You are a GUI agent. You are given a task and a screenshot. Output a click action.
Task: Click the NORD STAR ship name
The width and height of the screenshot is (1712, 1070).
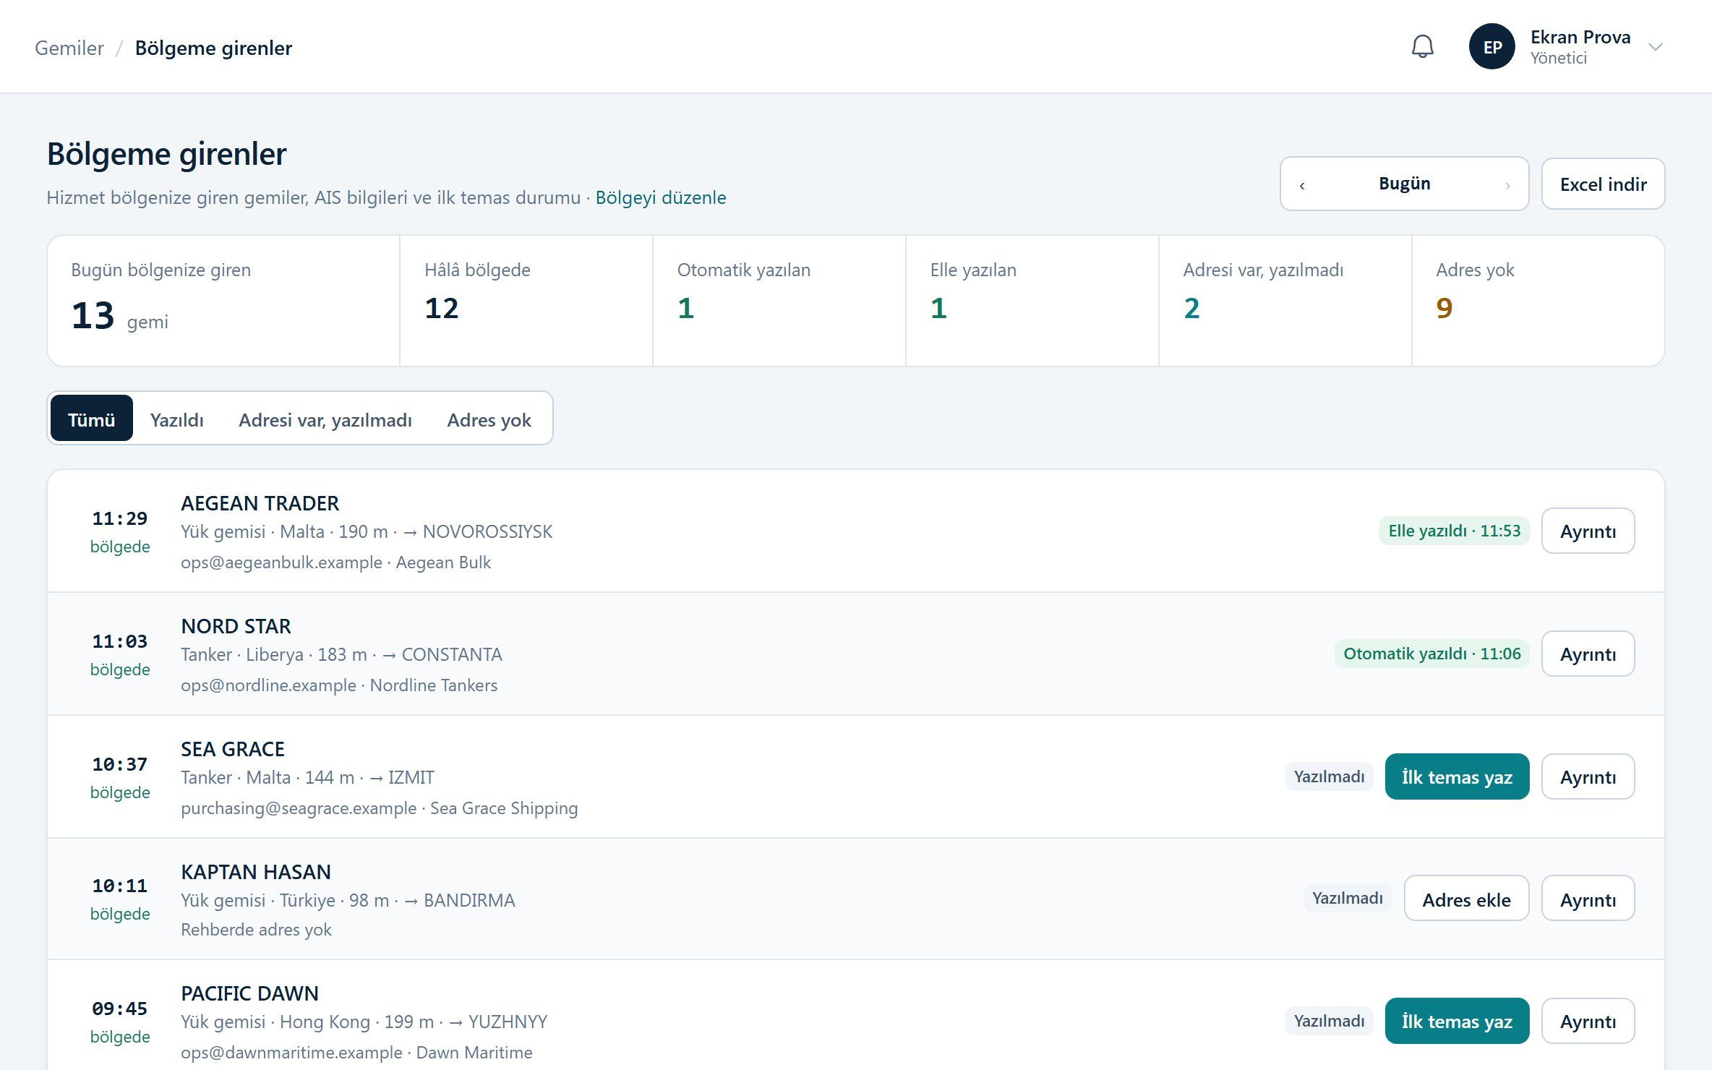tap(236, 626)
